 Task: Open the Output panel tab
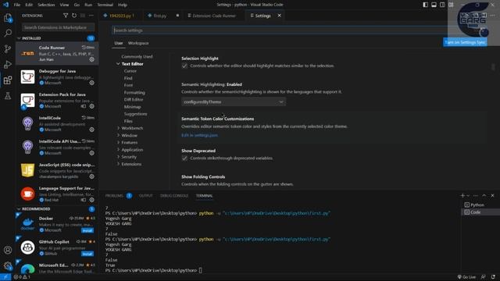click(146, 196)
